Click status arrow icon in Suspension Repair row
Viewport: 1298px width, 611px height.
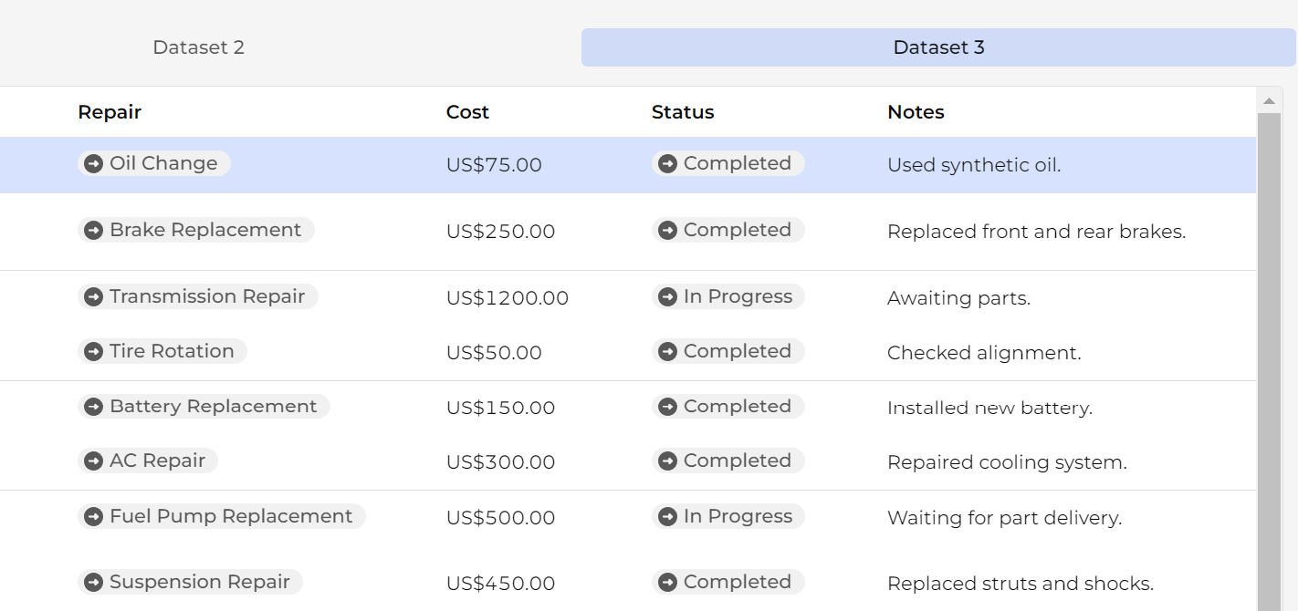click(667, 582)
